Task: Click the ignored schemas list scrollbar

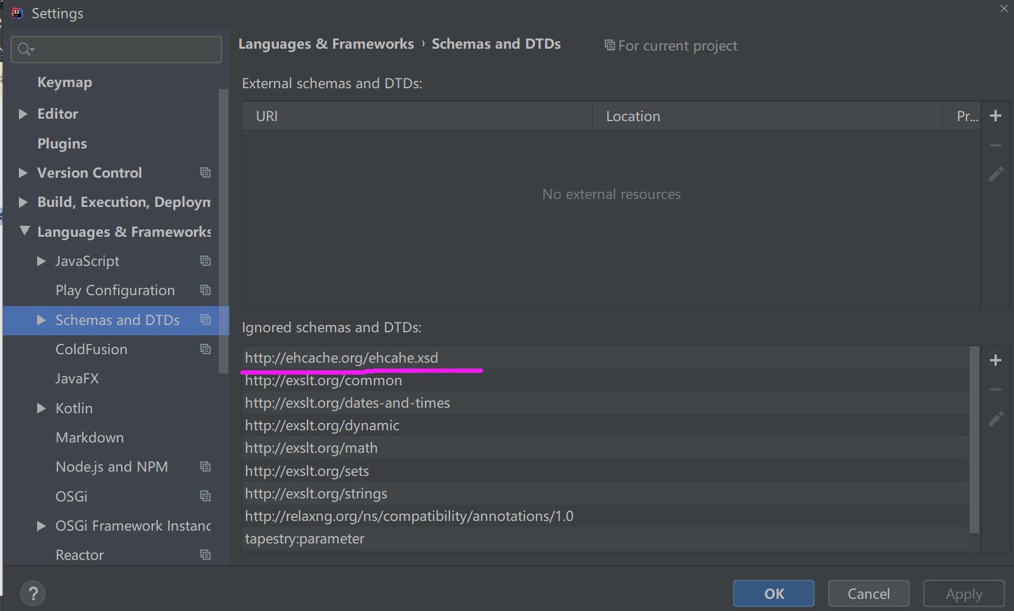Action: point(974,438)
